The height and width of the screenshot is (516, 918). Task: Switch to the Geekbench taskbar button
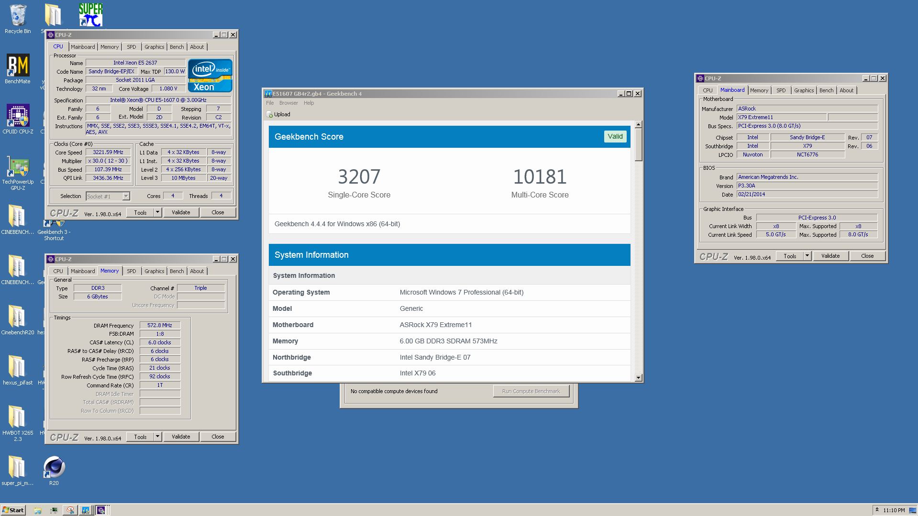86,510
